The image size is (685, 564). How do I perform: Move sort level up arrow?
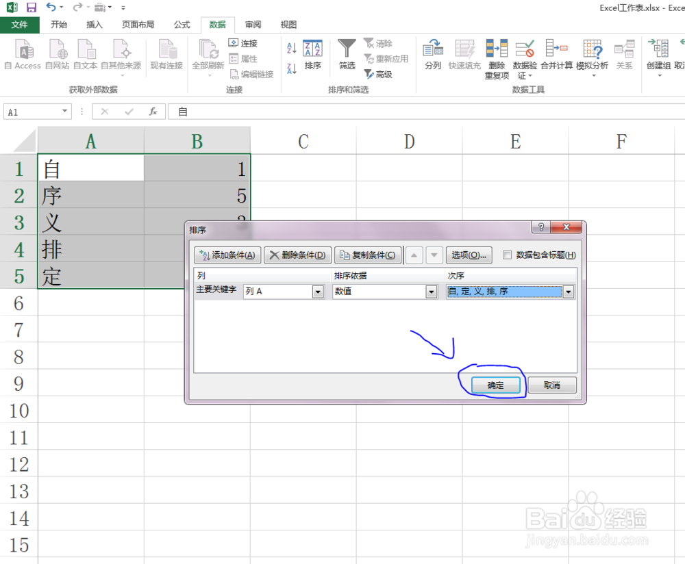414,255
